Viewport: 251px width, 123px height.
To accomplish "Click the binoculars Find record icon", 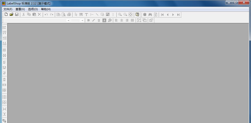I will pyautogui.click(x=150, y=14).
